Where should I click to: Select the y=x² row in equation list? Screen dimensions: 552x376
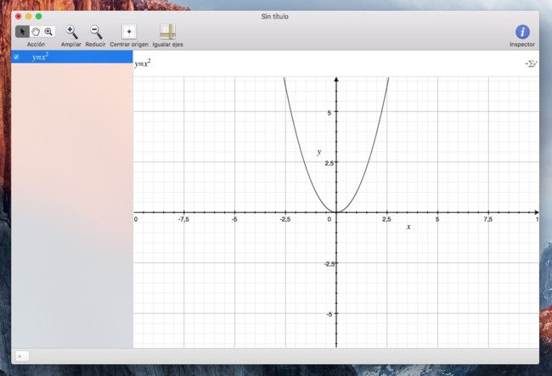pyautogui.click(x=72, y=57)
